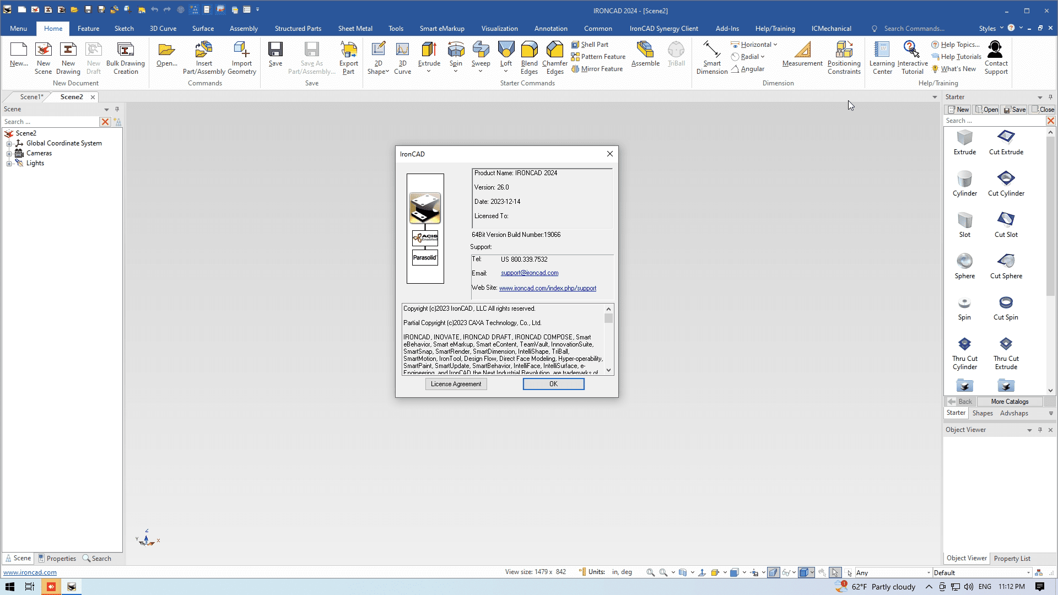Click the Import Geometry icon

[241, 57]
